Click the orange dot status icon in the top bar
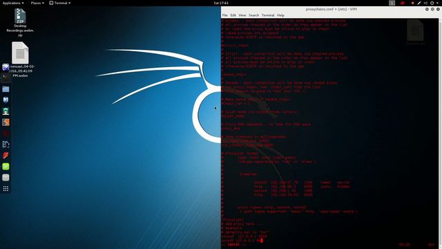 [x=413, y=3]
